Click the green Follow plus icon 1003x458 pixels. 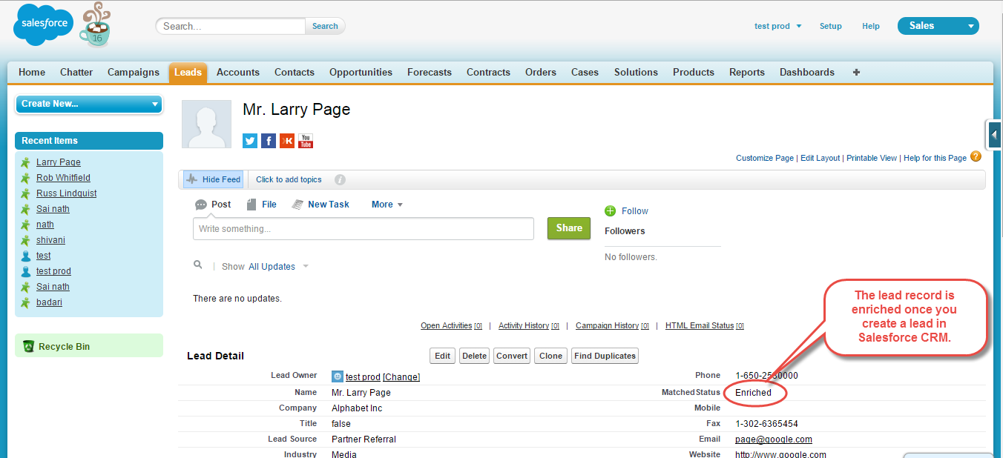pyautogui.click(x=611, y=211)
